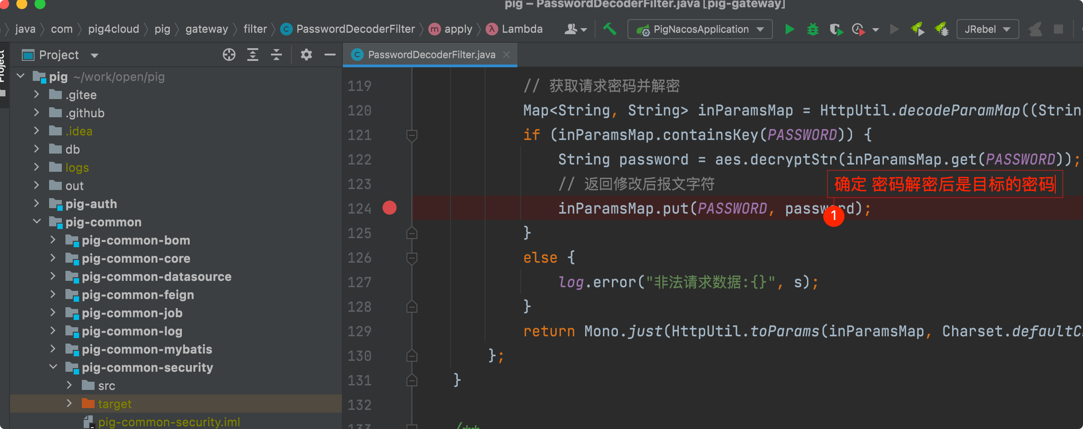Switch to the PasswordDecoderFilter.java editor tab
1083x429 pixels.
[x=430, y=55]
